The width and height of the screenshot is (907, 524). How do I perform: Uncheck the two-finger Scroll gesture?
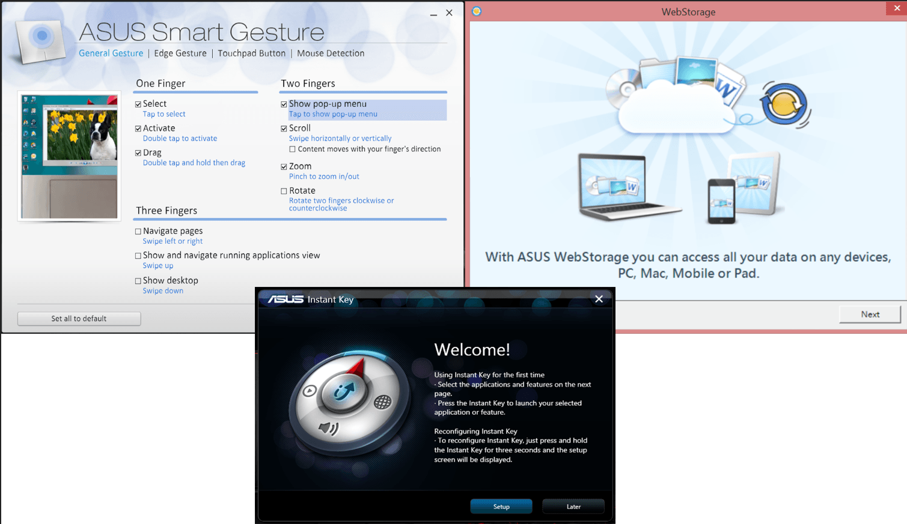coord(284,129)
